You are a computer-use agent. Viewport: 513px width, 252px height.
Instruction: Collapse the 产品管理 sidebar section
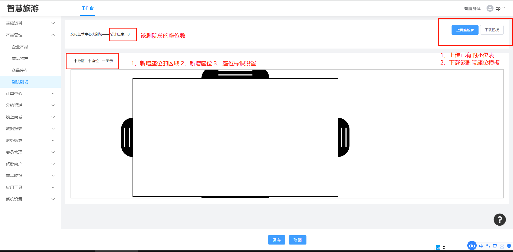(30, 35)
